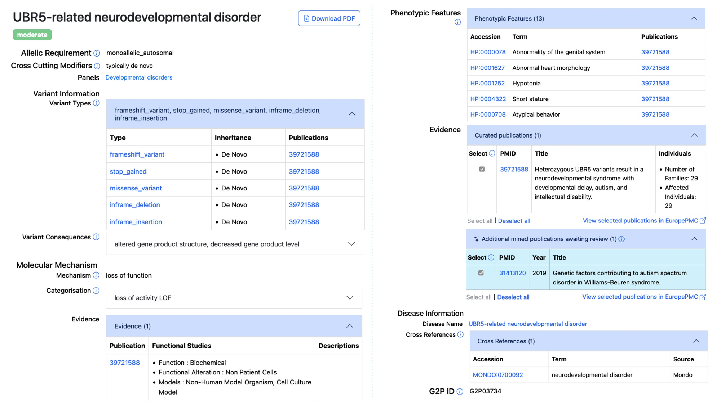The height and width of the screenshot is (405, 721).
Task: Click the Download PDF button
Action: coord(329,18)
